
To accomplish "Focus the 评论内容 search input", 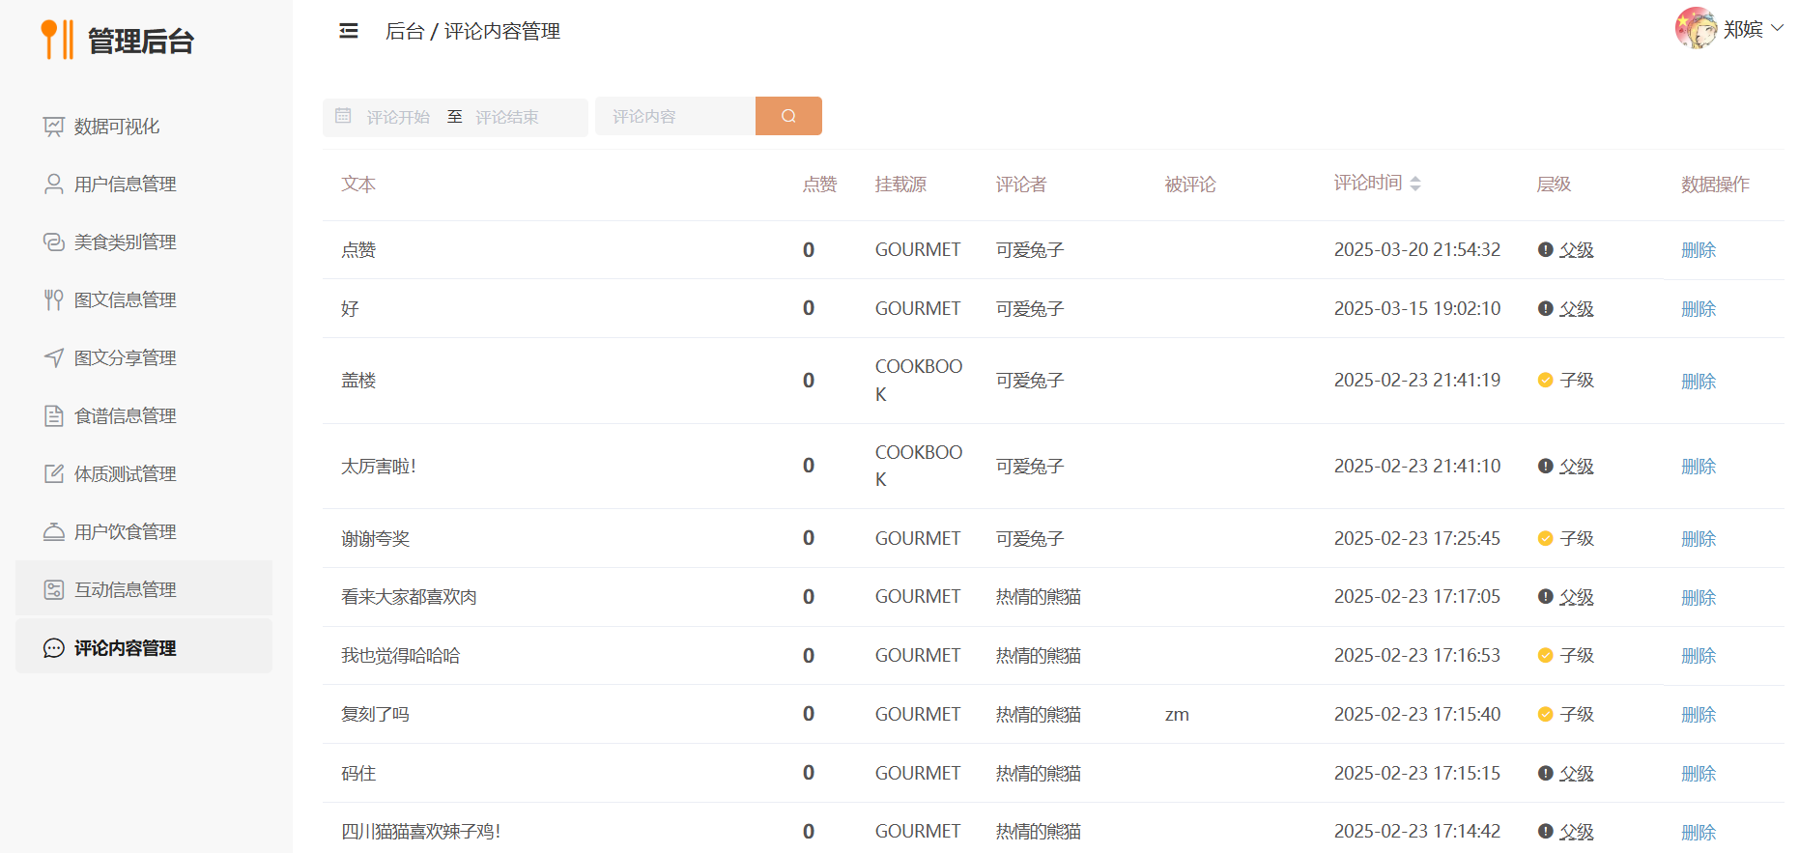I will (x=675, y=116).
